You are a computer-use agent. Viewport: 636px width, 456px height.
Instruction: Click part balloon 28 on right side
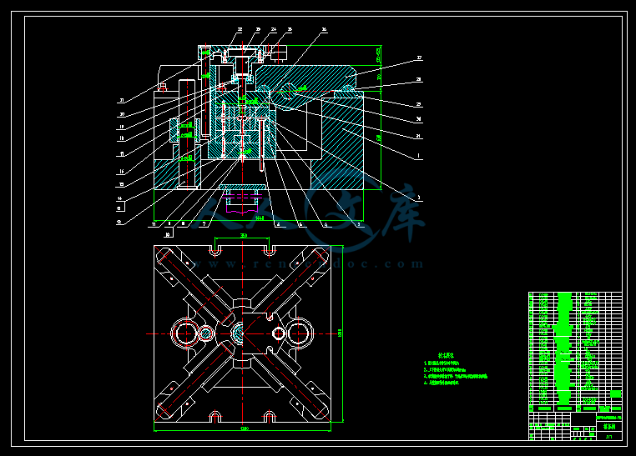(419, 79)
